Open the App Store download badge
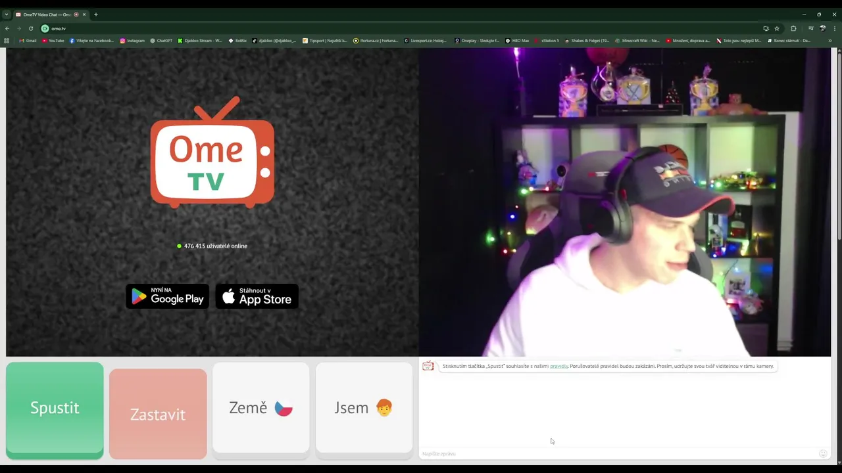842x473 pixels. pyautogui.click(x=257, y=296)
